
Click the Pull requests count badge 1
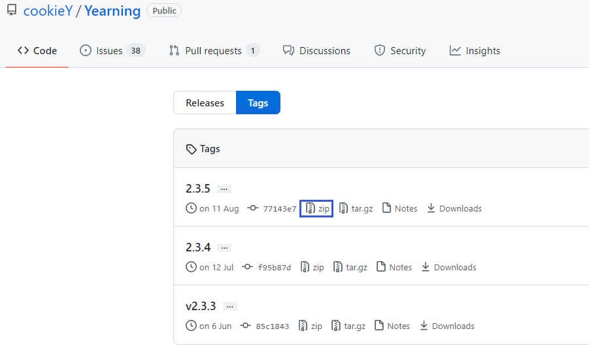[x=253, y=51]
